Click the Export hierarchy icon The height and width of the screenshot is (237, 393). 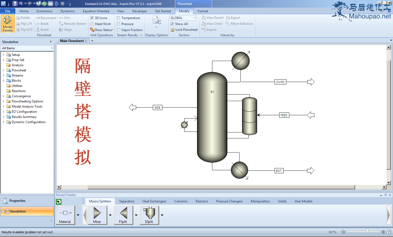tap(228, 18)
